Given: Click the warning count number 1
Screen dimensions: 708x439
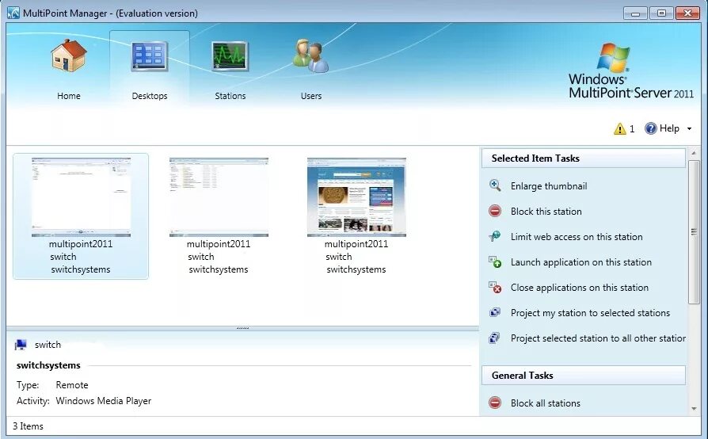Looking at the screenshot, I should click(x=632, y=129).
